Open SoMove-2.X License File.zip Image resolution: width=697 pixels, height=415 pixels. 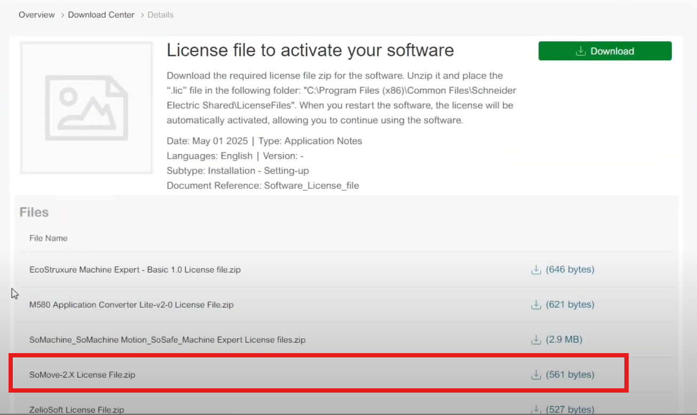coord(82,375)
